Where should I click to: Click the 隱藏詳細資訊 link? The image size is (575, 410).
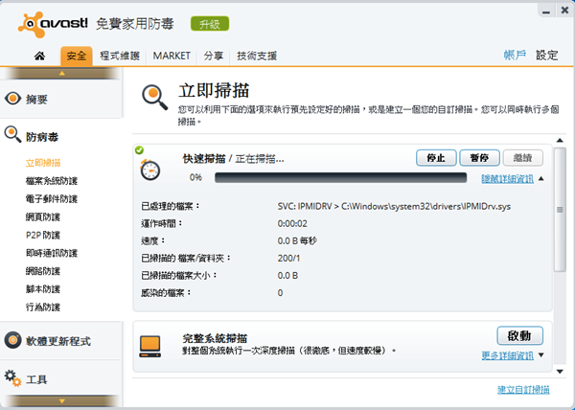pyautogui.click(x=507, y=179)
